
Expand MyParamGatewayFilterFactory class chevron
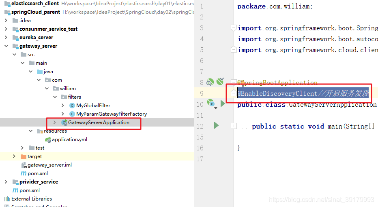[x=63, y=114]
